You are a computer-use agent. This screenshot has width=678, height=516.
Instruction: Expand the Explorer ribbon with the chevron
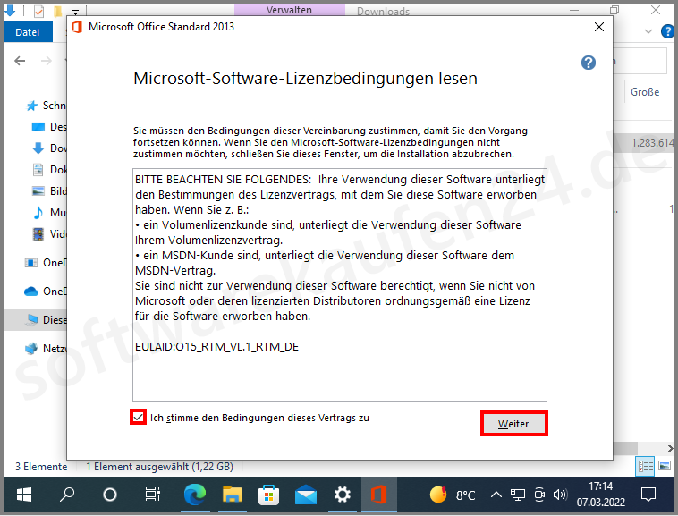click(648, 31)
